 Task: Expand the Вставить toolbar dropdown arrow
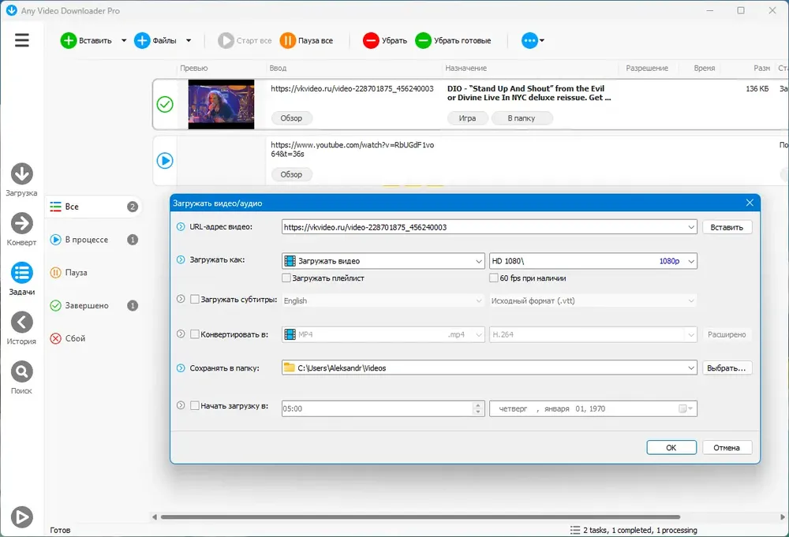(124, 41)
